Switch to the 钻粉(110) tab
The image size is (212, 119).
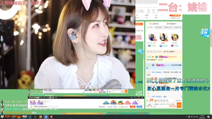coord(178,27)
